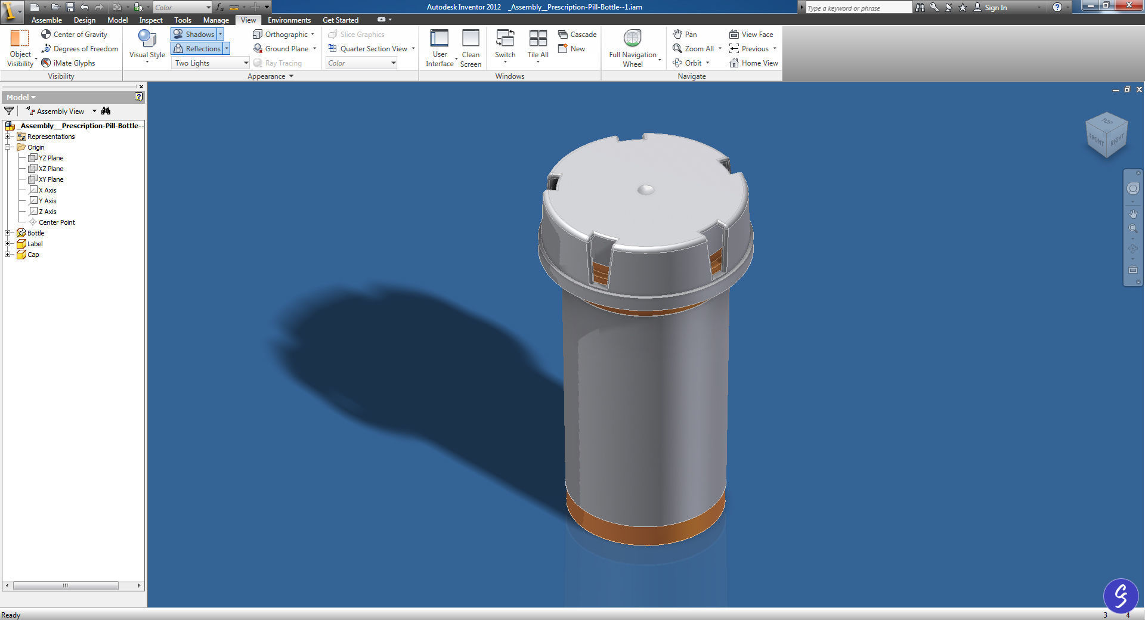
Task: Open User Interface options
Action: click(x=440, y=48)
